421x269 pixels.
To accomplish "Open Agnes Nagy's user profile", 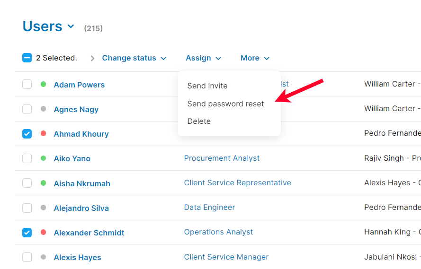I will click(76, 110).
